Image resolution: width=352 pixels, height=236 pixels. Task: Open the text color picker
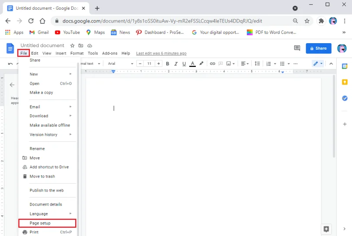pyautogui.click(x=192, y=64)
